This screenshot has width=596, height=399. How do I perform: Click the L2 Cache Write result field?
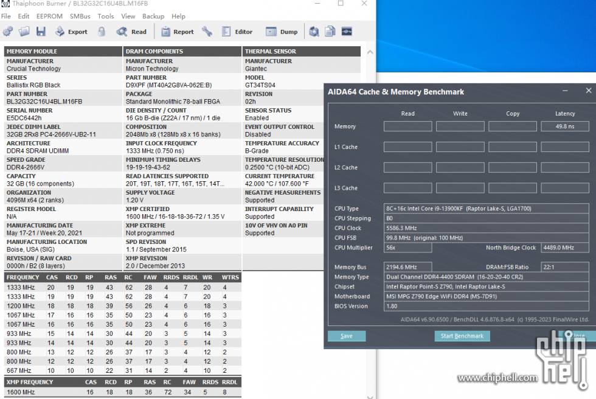click(460, 167)
